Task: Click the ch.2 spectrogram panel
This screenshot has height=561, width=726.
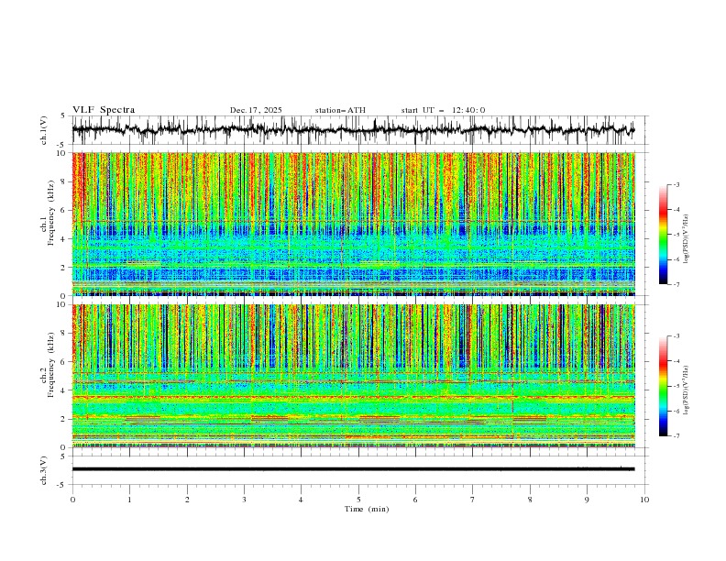Action: (x=354, y=376)
